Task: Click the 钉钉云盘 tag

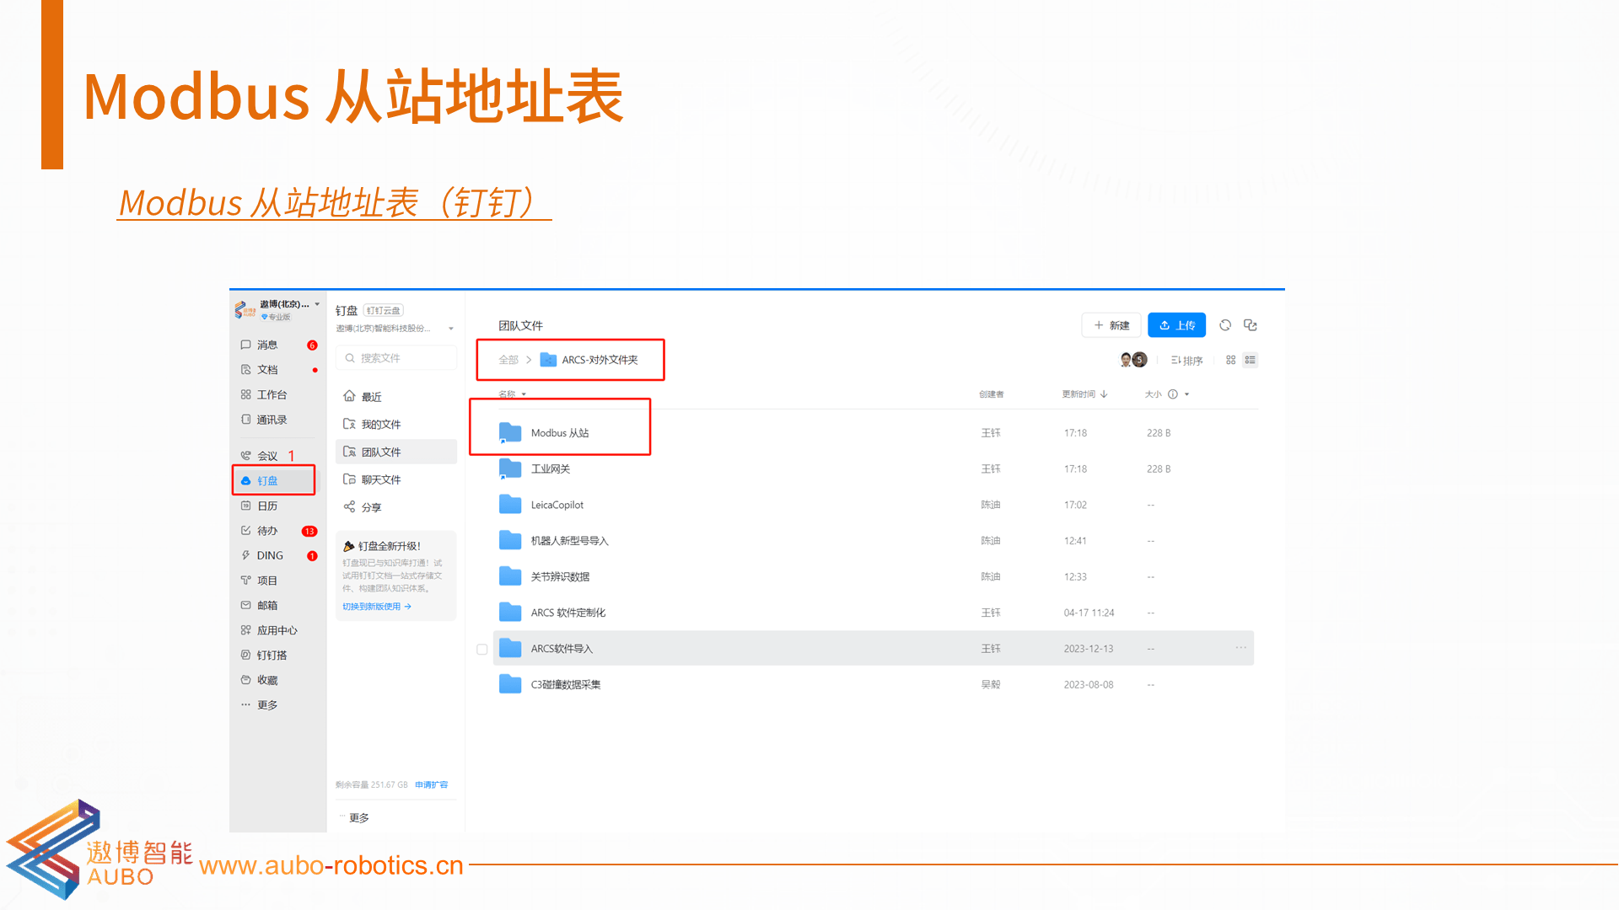Action: [x=384, y=311]
